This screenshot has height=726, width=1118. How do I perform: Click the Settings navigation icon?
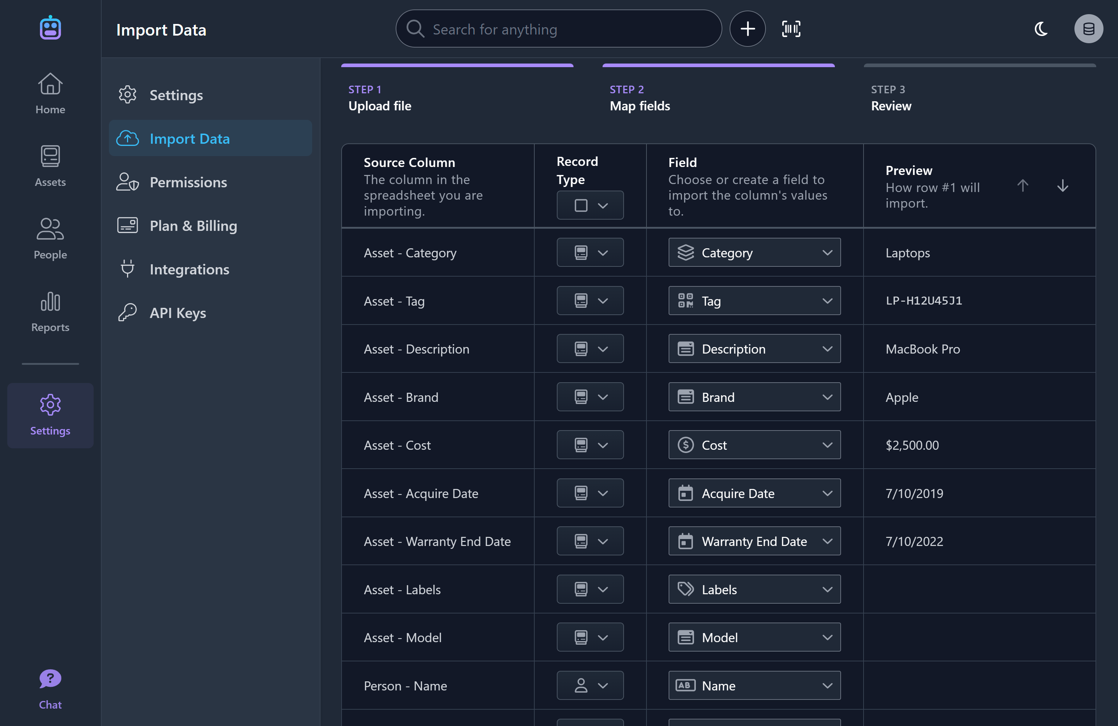point(50,405)
